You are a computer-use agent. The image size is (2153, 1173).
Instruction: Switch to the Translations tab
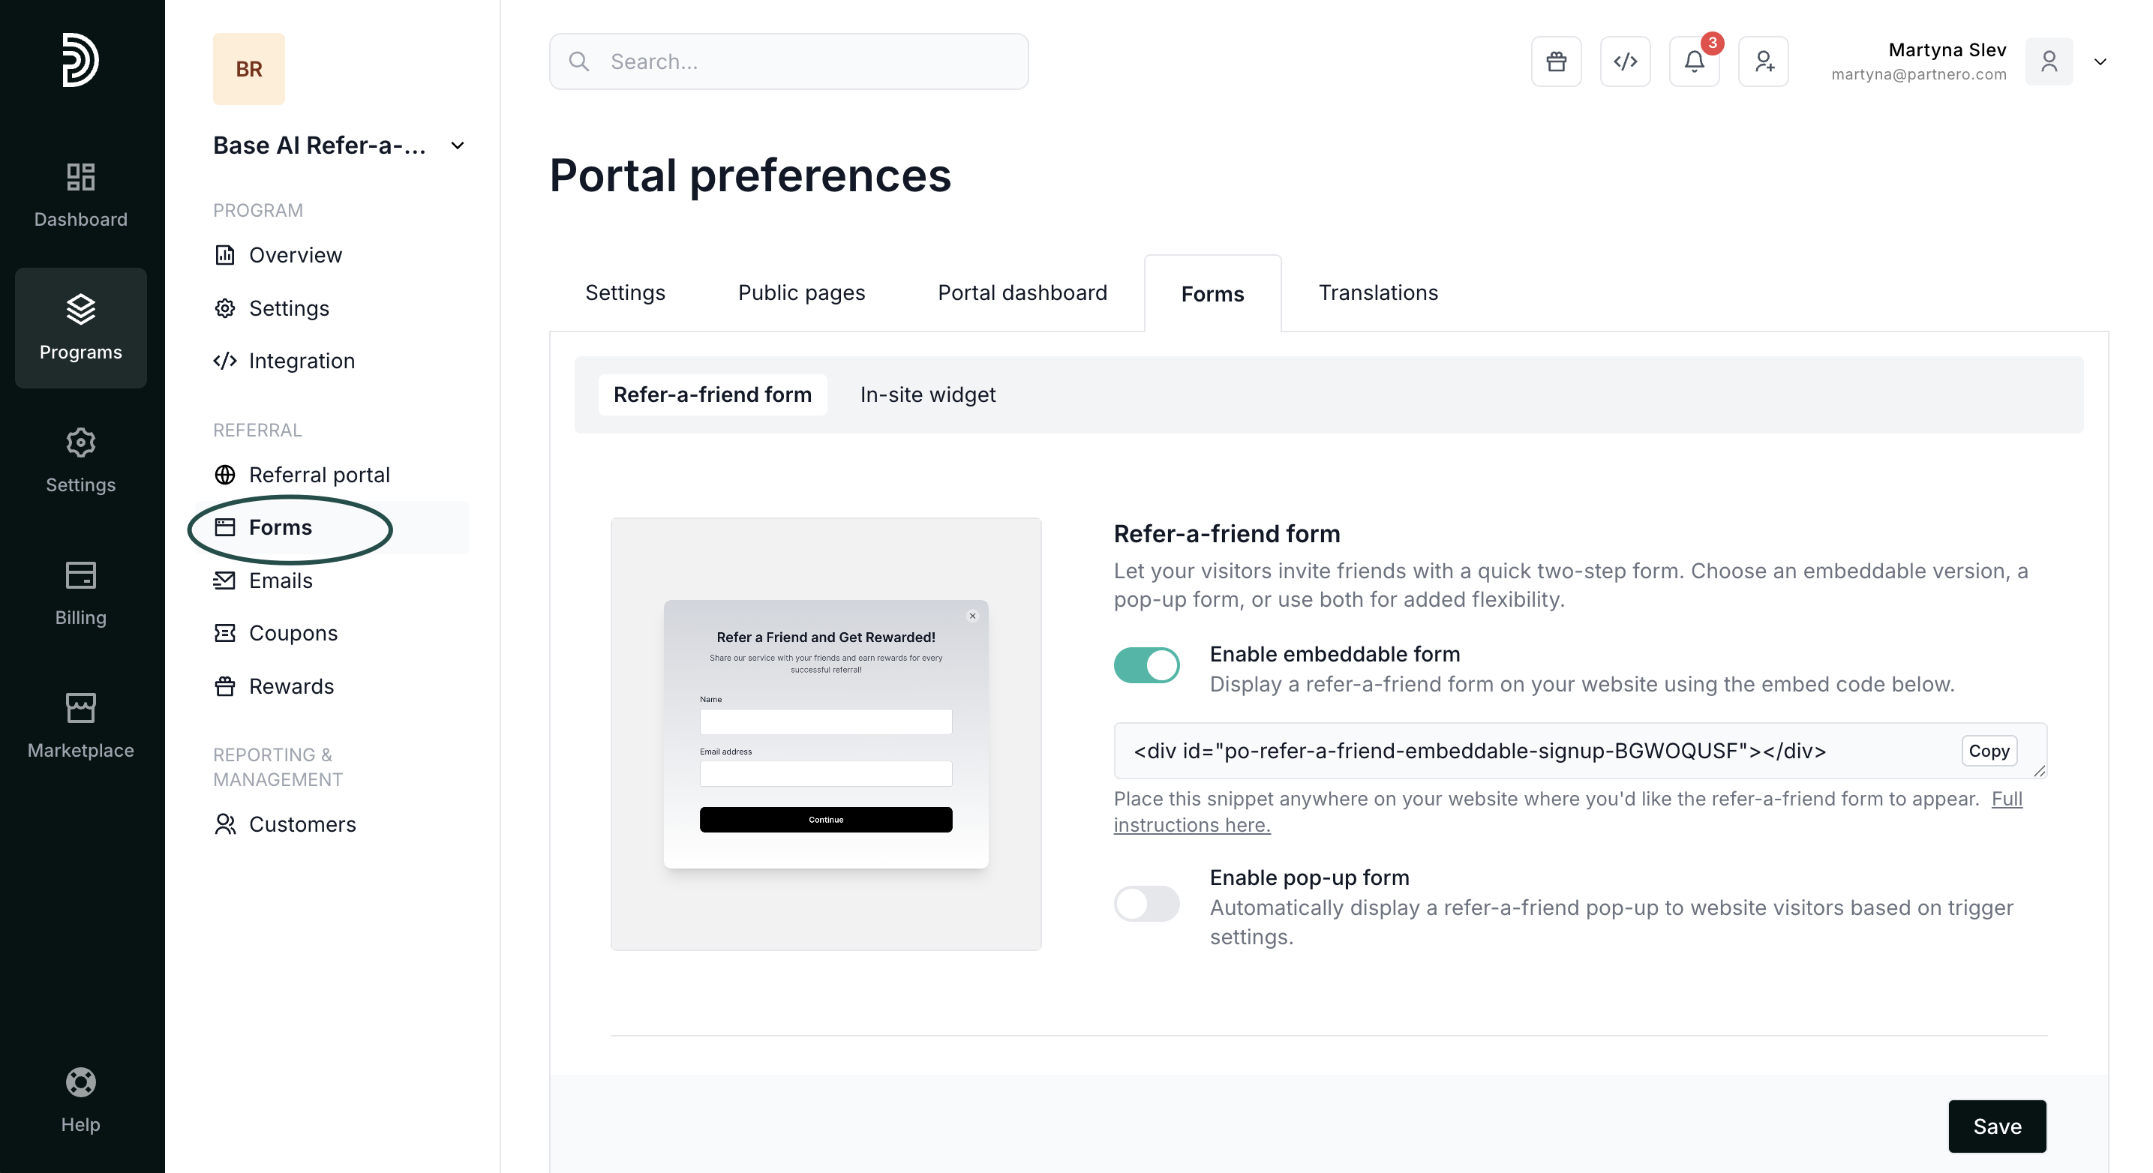1377,292
